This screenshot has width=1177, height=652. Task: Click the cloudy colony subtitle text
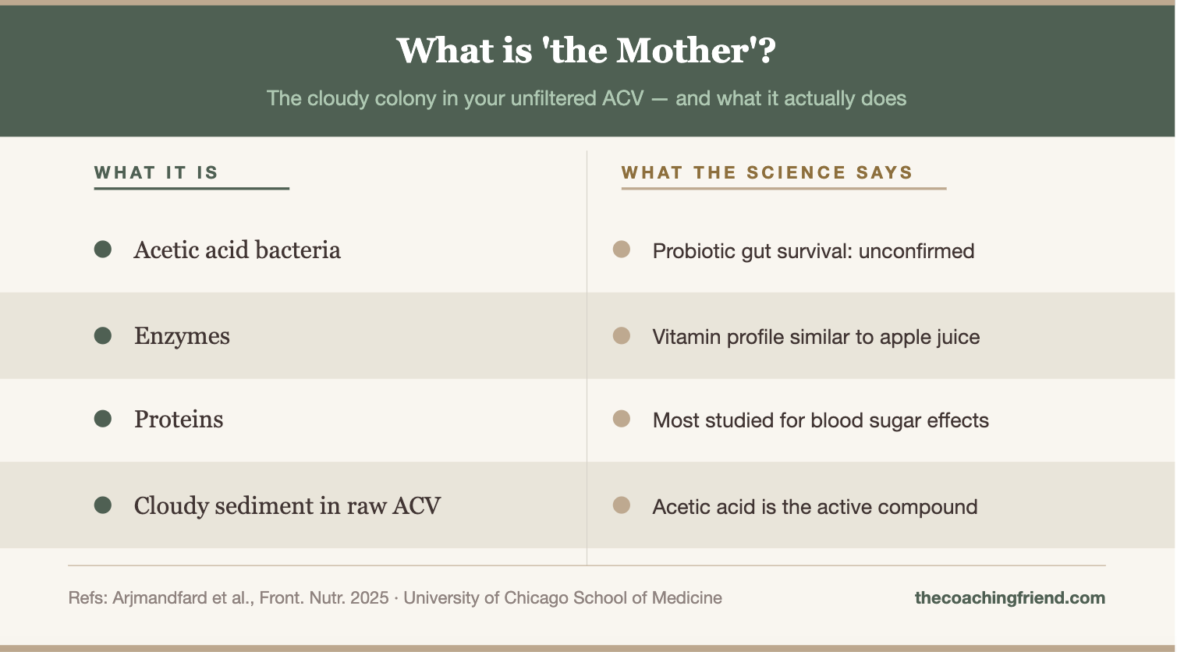tap(586, 99)
